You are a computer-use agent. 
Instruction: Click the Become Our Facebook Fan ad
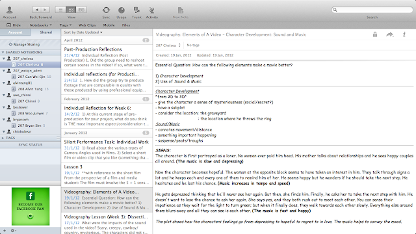pyautogui.click(x=31, y=207)
